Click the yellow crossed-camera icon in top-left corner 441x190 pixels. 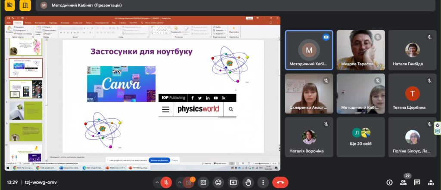(x=10, y=5)
